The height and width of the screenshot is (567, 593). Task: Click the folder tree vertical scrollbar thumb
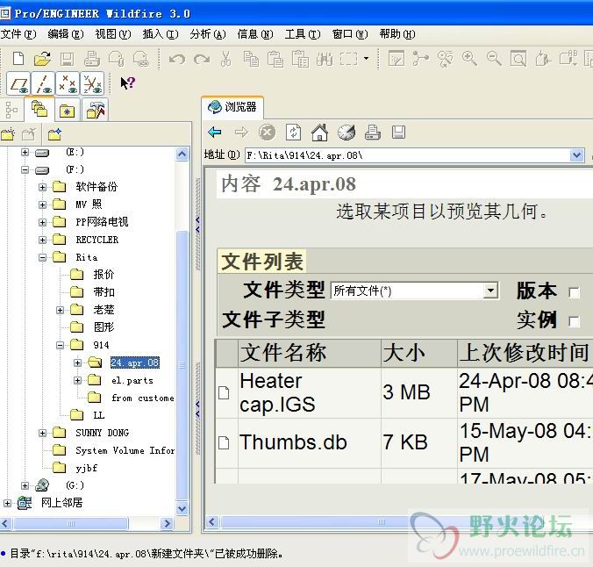(x=182, y=365)
